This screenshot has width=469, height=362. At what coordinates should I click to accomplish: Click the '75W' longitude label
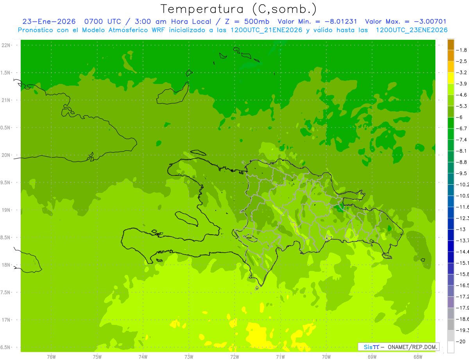97,357
